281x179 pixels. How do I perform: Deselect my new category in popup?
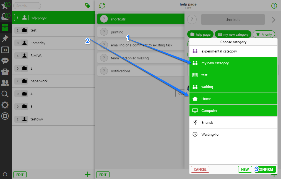pyautogui.click(x=233, y=63)
